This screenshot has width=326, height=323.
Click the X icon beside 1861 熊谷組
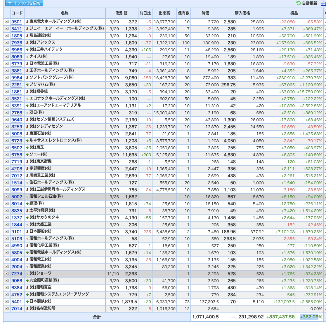pos(7,92)
